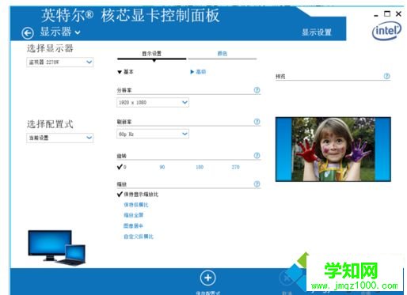Close the Intel control panel window
The width and height of the screenshot is (407, 295).
point(398,13)
